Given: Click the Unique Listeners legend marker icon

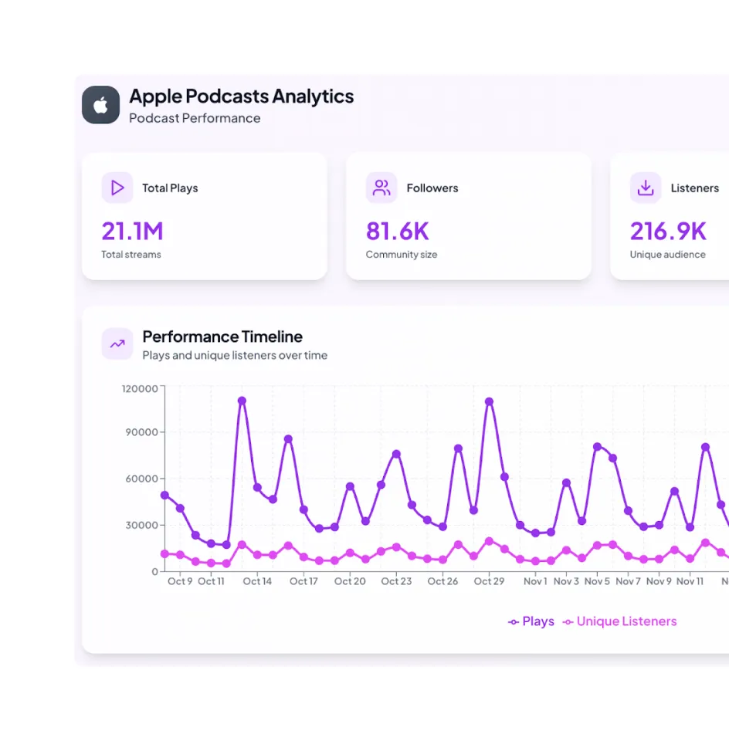Looking at the screenshot, I should [x=568, y=621].
